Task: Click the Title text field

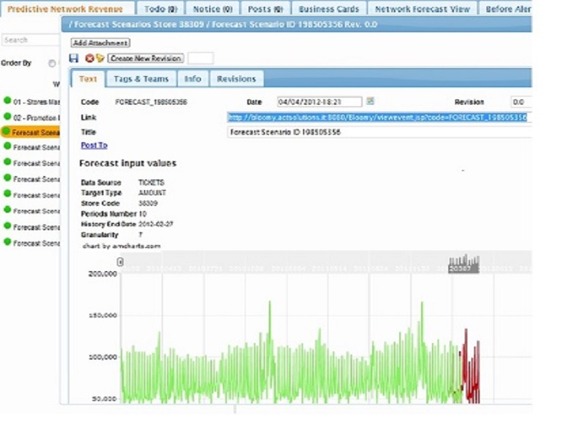Action: [x=380, y=132]
